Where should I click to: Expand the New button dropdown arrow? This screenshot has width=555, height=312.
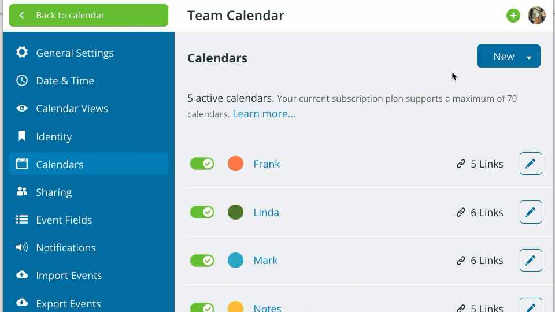pyautogui.click(x=529, y=57)
